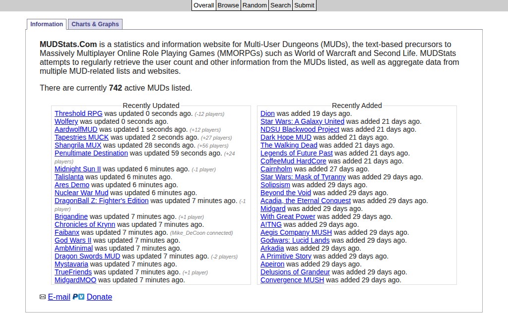This screenshot has height=317, width=508.
Task: Open the Midnight Sun II link
Action: pyautogui.click(x=77, y=169)
